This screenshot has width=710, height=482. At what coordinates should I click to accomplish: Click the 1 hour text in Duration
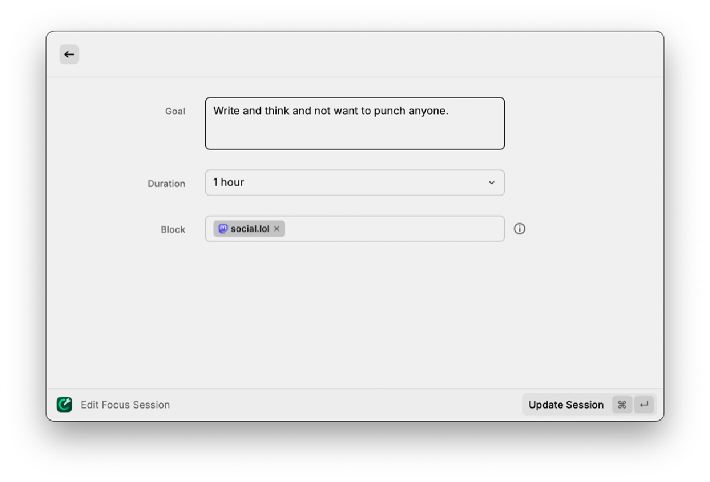coord(229,183)
